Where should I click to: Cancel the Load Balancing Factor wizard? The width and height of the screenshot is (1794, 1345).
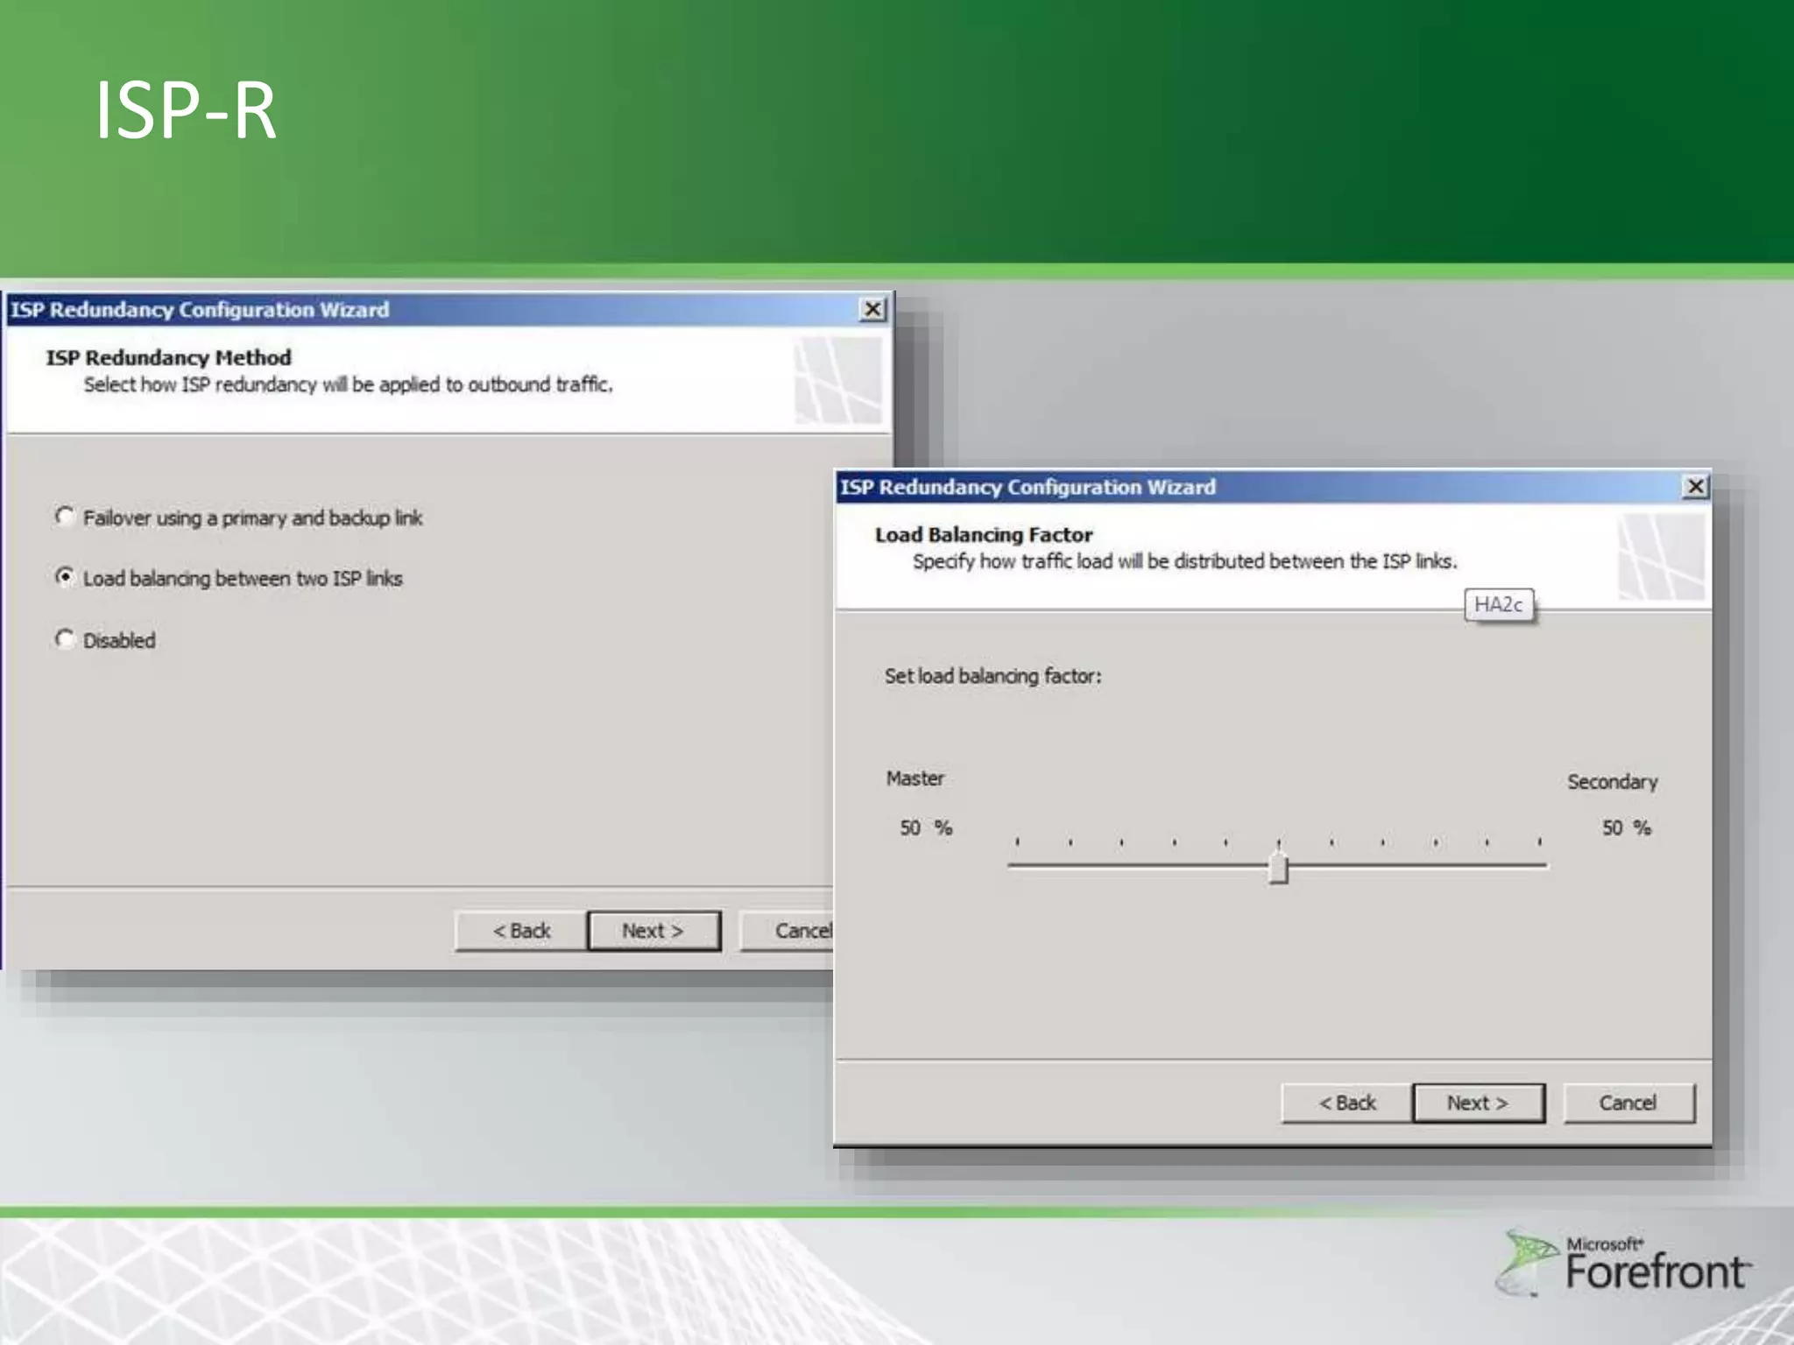pyautogui.click(x=1628, y=1103)
